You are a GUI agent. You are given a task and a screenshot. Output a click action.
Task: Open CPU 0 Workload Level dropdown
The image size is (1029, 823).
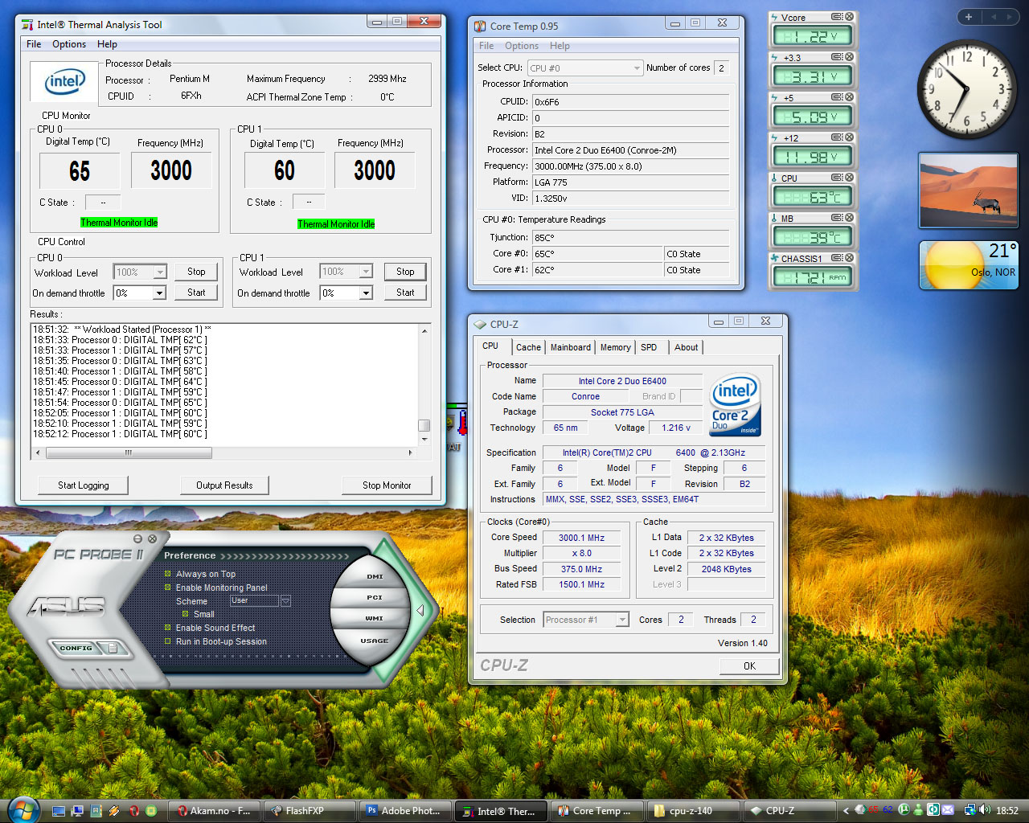160,272
